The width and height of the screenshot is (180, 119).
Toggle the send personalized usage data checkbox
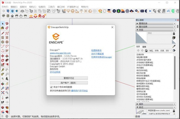click(51, 87)
